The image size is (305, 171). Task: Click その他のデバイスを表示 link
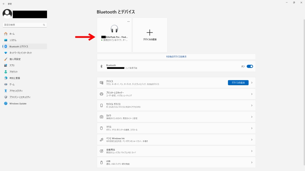(x=176, y=57)
